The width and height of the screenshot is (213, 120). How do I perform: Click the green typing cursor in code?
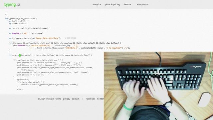[x=20, y=55]
